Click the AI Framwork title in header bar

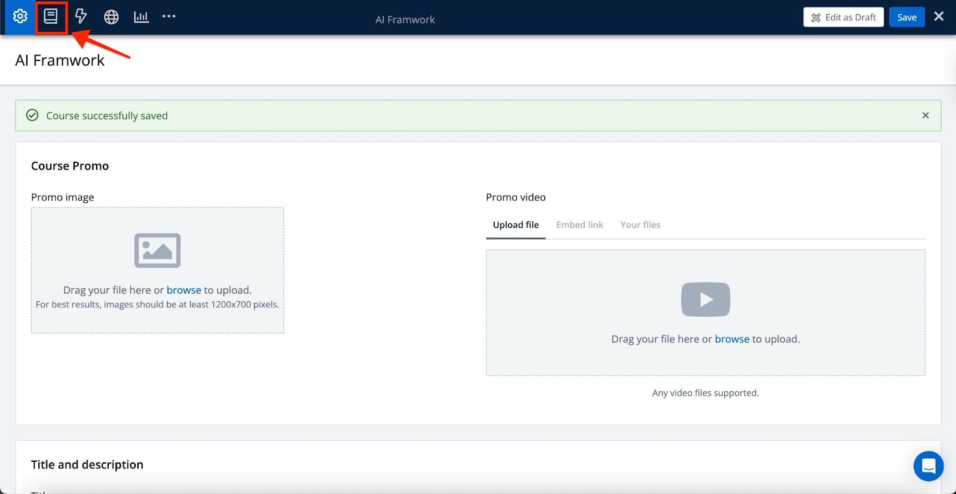click(405, 20)
